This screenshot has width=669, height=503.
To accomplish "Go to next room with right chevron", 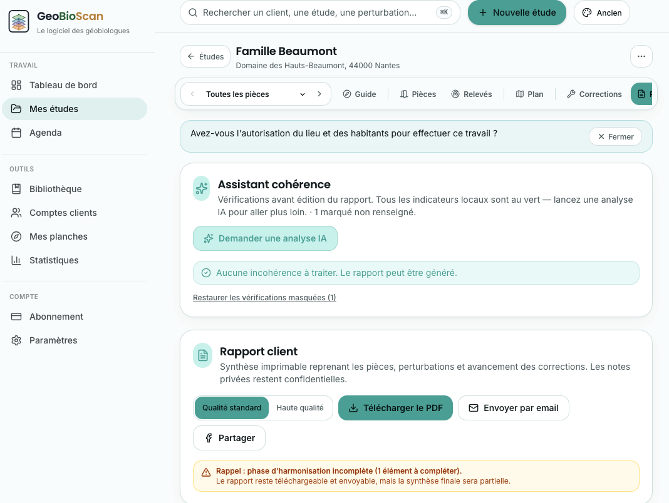I will pos(319,94).
